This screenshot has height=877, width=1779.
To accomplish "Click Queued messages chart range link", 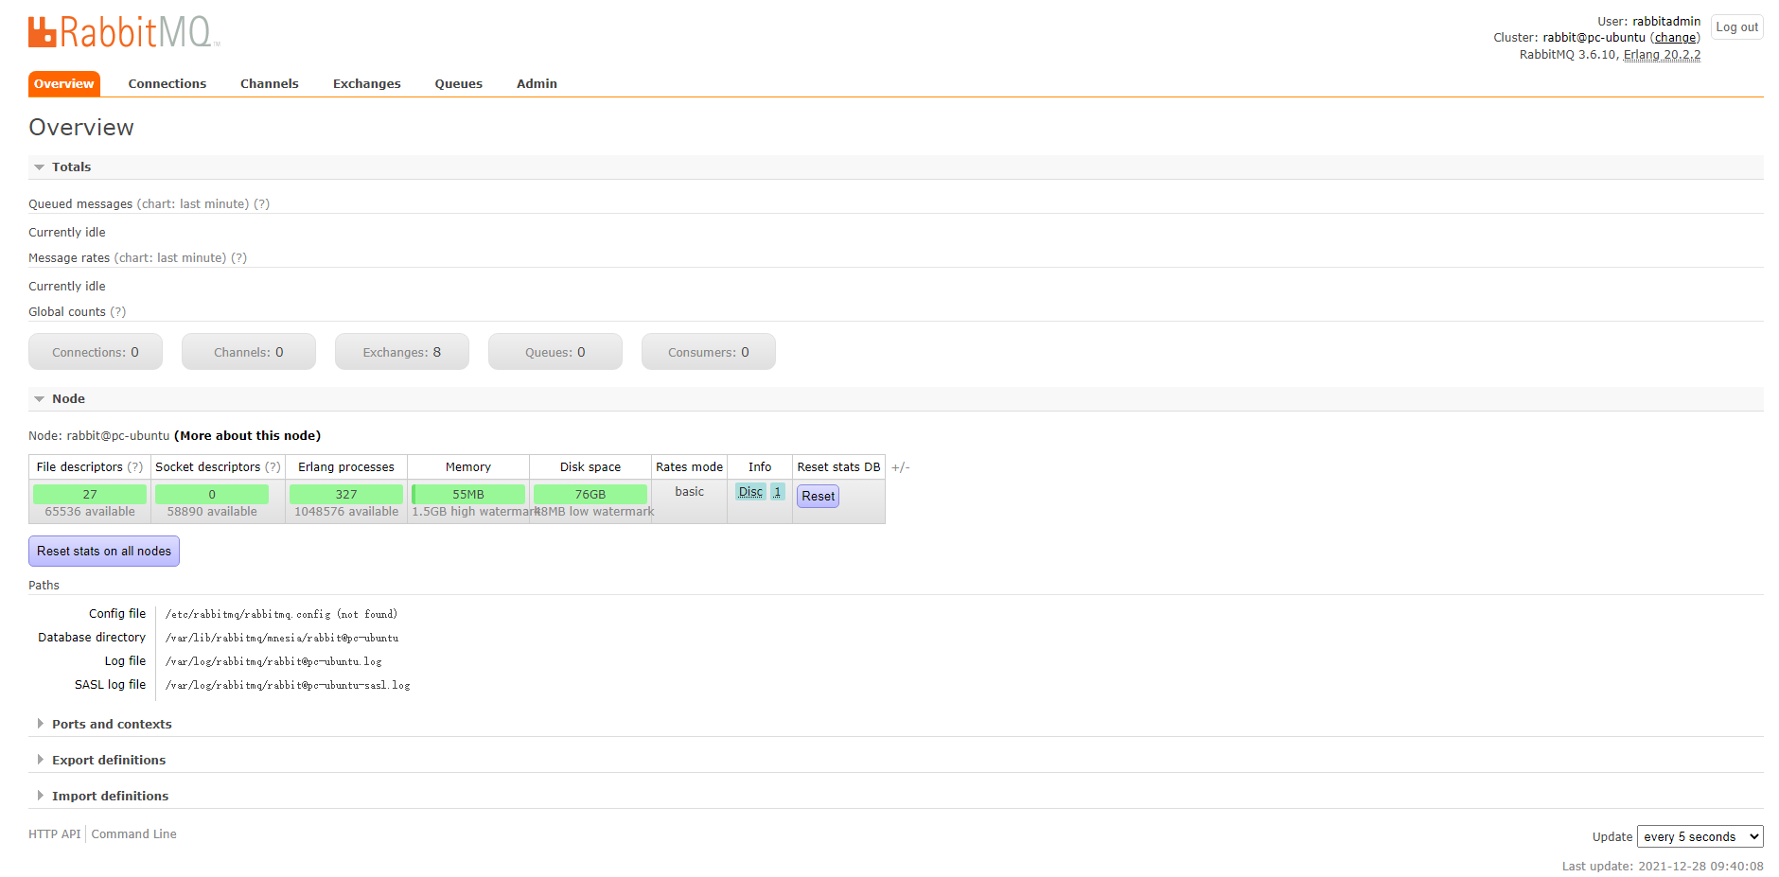I will [193, 204].
